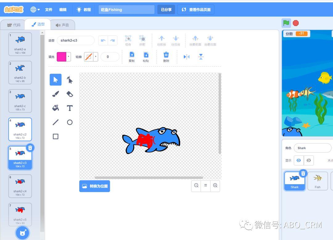Select the Eraser tool
Image resolution: width=333 pixels, height=240 pixels.
tap(70, 94)
